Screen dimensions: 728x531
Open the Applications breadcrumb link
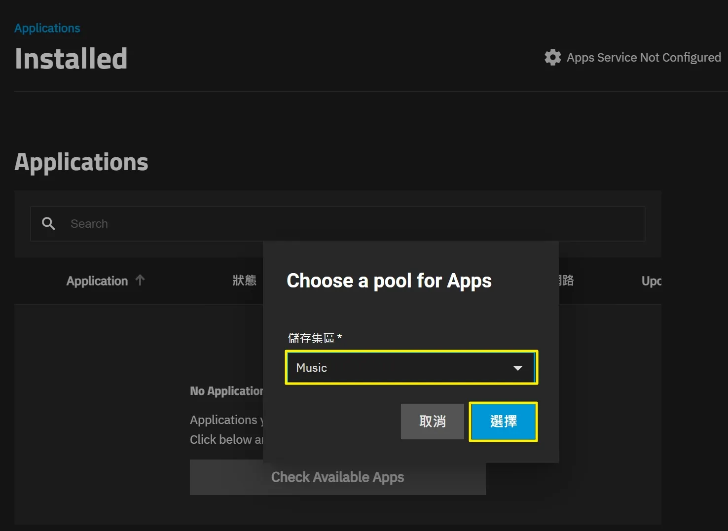47,28
